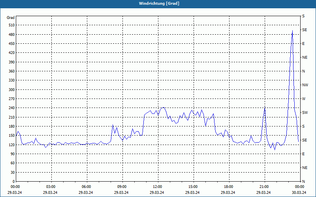Screen dimensions: 316x197
Task: Click the N compass label at 360 gridline
Action: [303, 71]
